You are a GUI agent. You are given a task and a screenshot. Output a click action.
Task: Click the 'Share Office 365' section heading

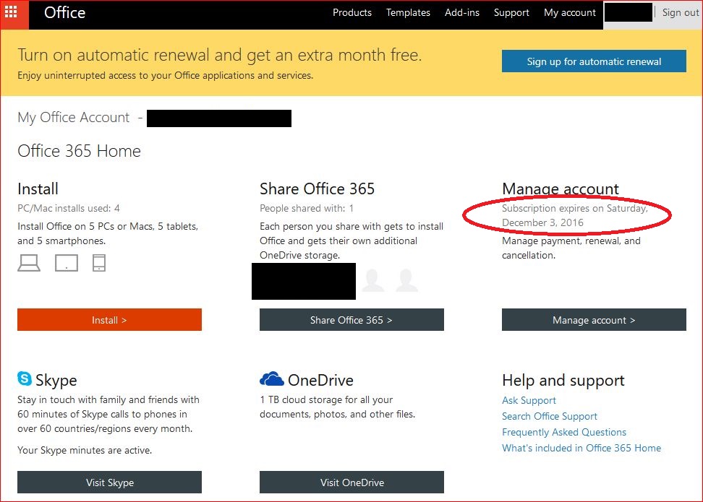(317, 189)
